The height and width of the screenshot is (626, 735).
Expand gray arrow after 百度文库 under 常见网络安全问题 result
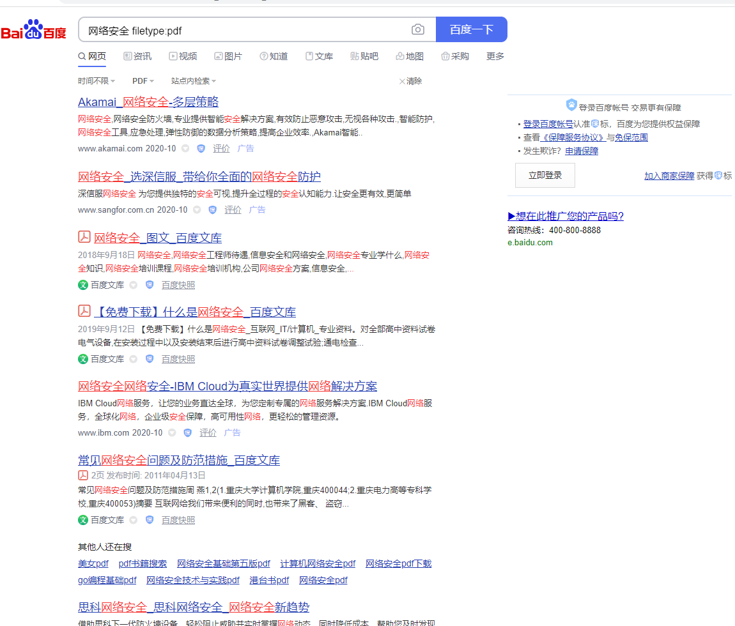tap(134, 520)
